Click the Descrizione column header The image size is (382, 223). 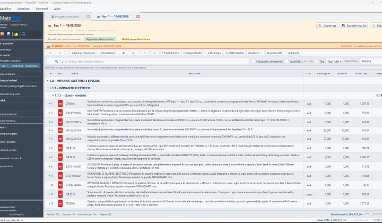pos(194,73)
